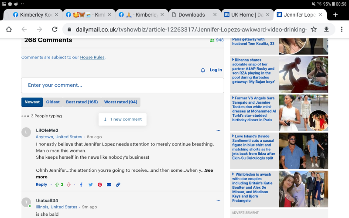Open Rihanna shares adorable snap article
The width and height of the screenshot is (349, 218).
[253, 71]
